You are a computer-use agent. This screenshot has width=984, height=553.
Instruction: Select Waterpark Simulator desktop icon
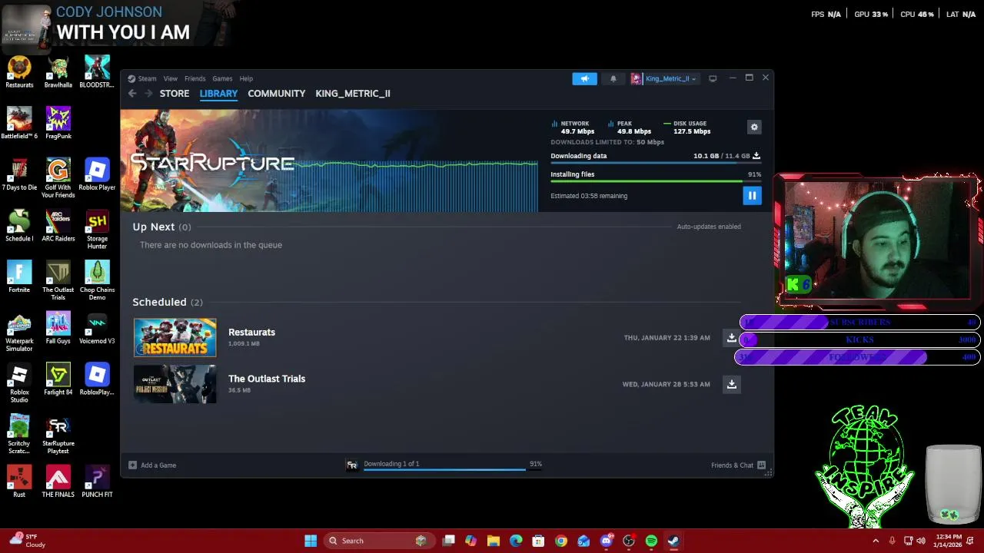(x=19, y=333)
